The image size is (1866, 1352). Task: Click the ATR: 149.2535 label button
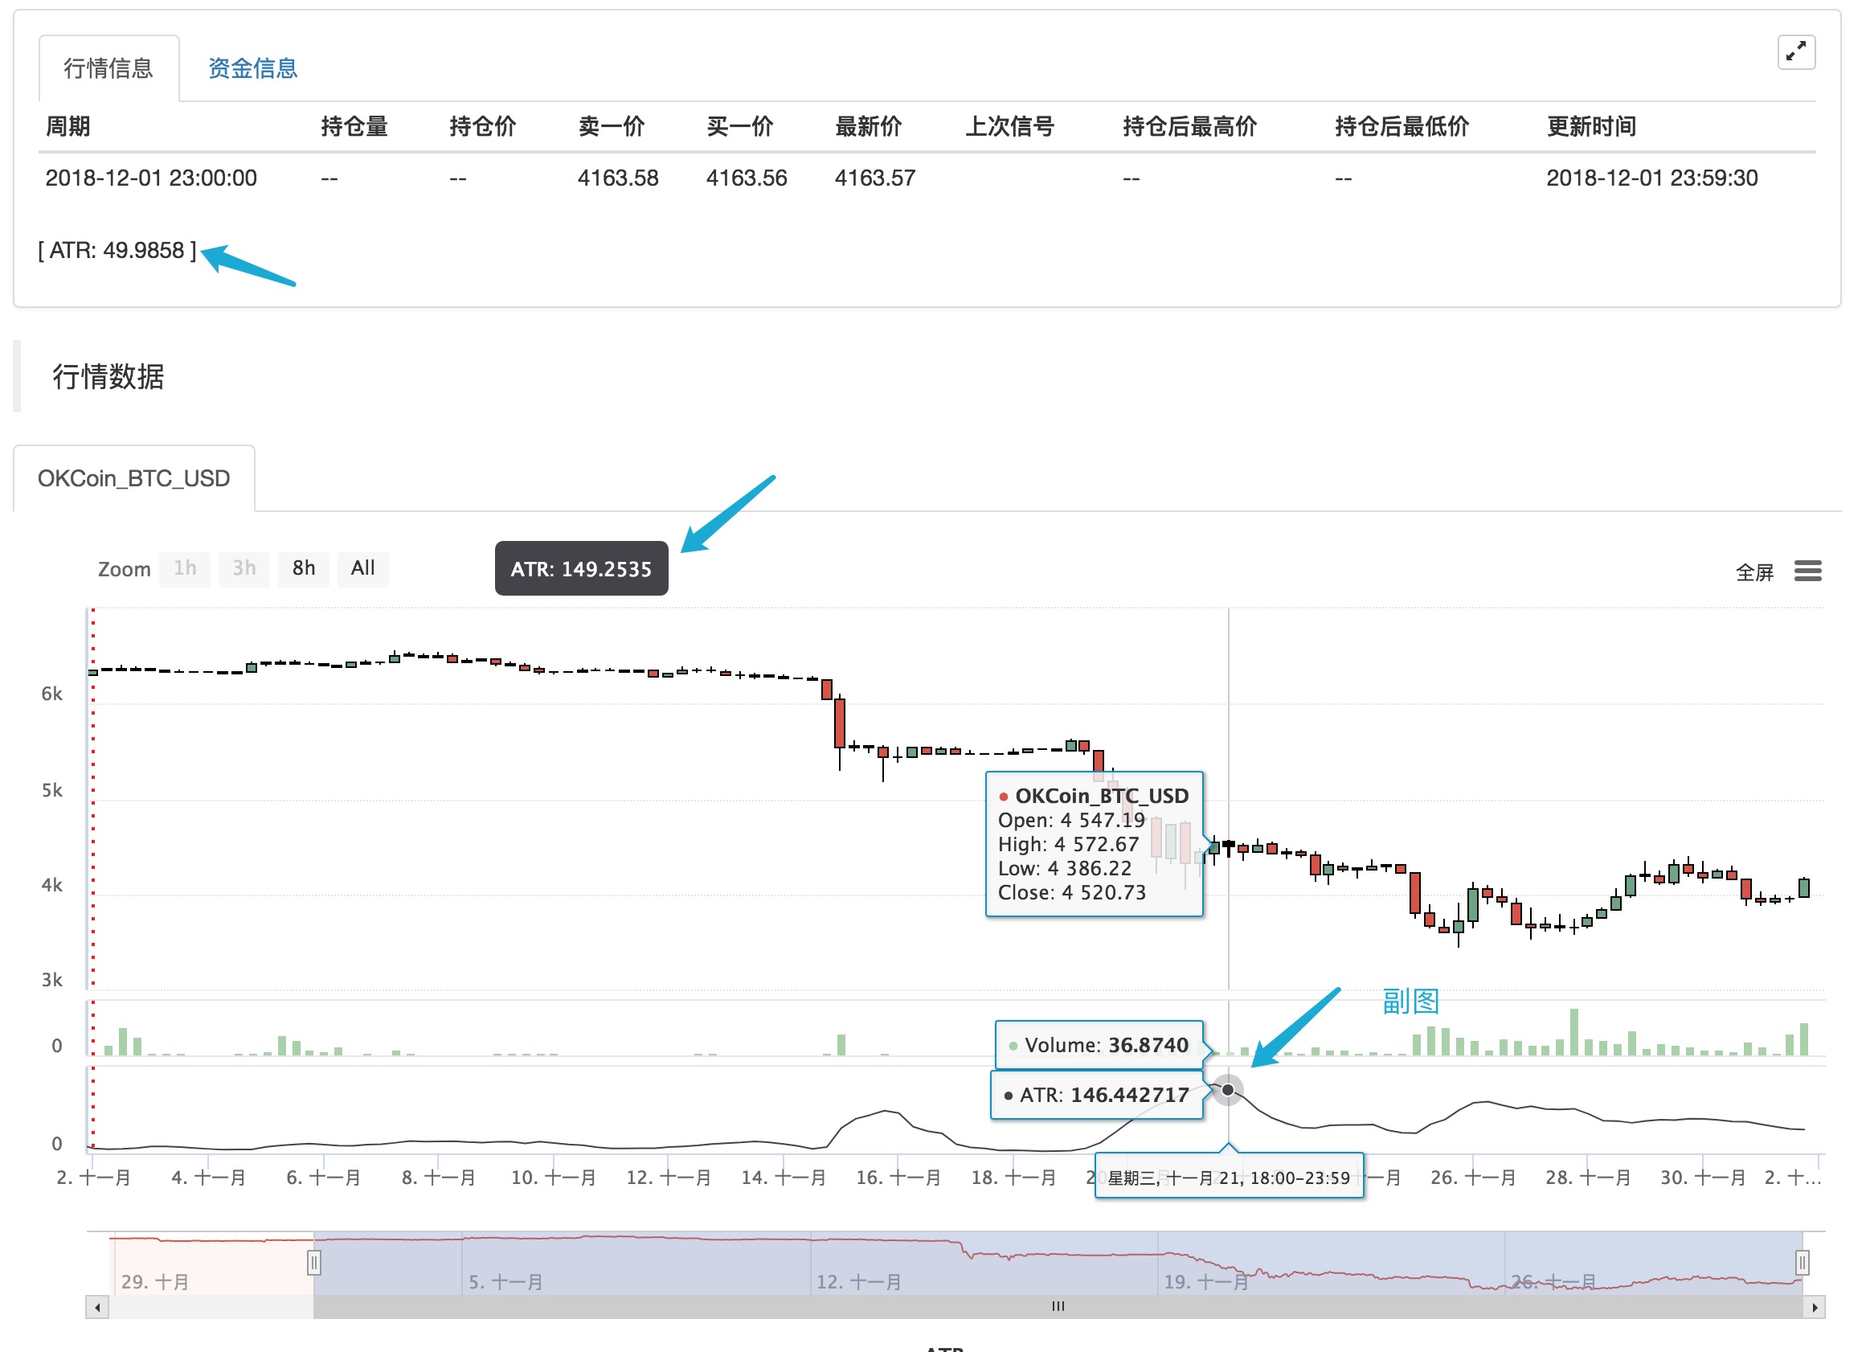pos(581,568)
